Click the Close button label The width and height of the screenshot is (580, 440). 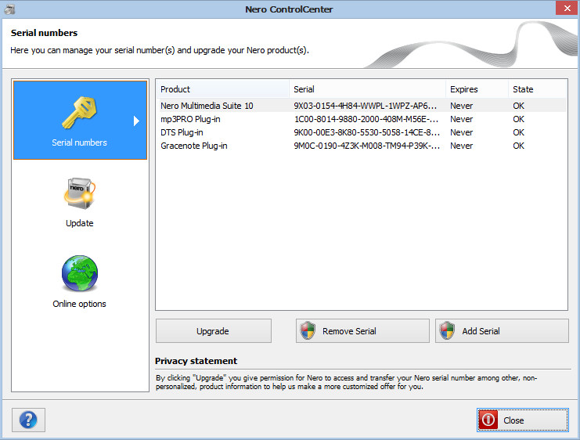point(513,420)
